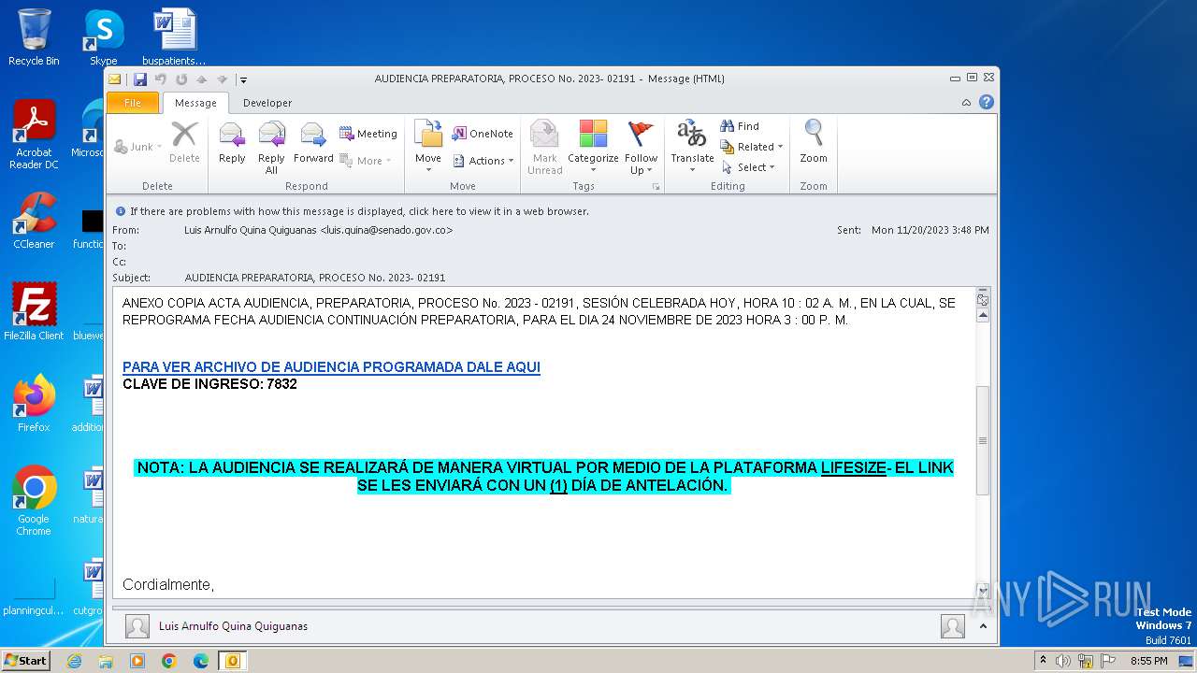Open the Junk dropdown menu
Screen dimensions: 1197x673
pyautogui.click(x=137, y=147)
